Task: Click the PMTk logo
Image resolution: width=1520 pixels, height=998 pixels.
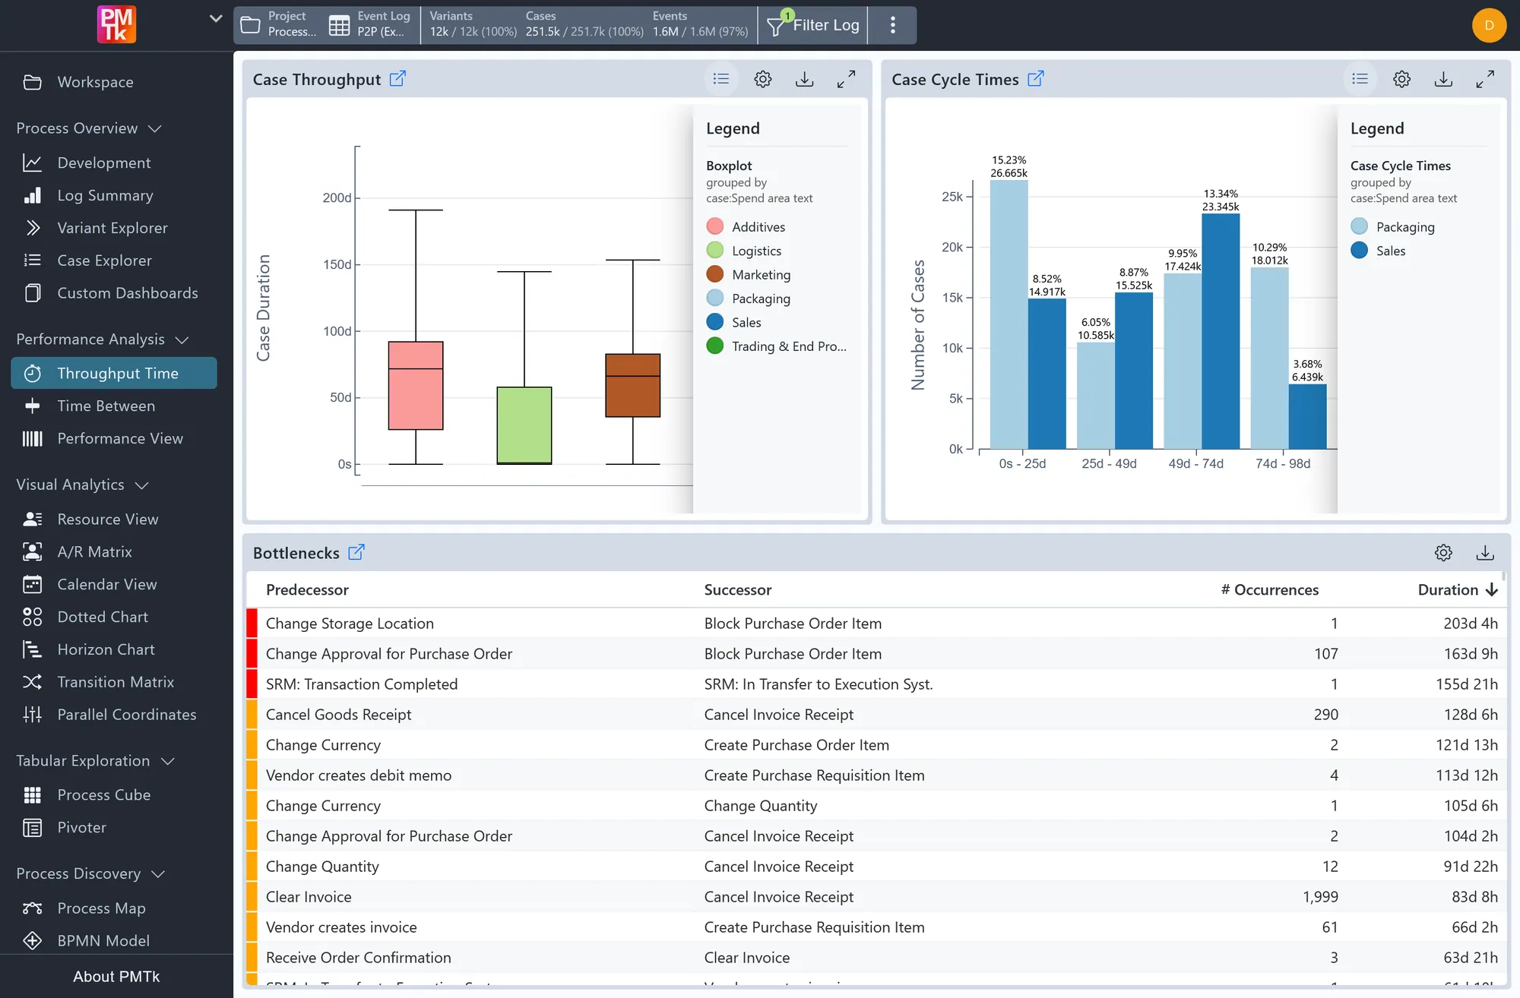Action: tap(116, 24)
